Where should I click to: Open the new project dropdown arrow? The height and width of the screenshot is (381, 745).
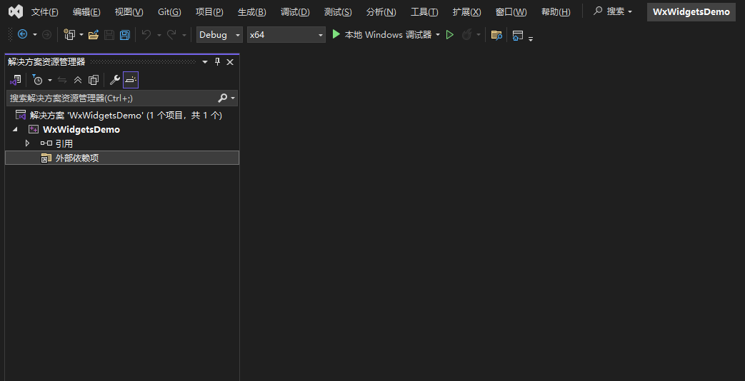point(81,35)
